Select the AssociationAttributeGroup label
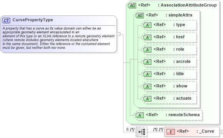The image size is (223, 138). [x=189, y=5]
